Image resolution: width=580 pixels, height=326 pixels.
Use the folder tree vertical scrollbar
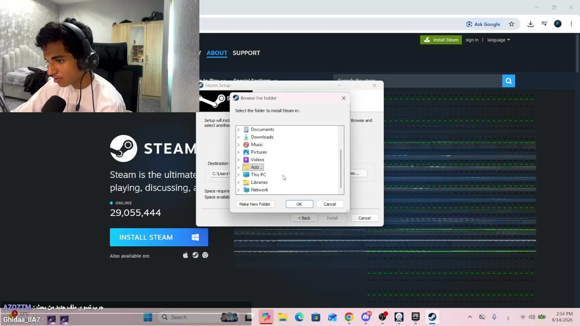[x=341, y=168]
